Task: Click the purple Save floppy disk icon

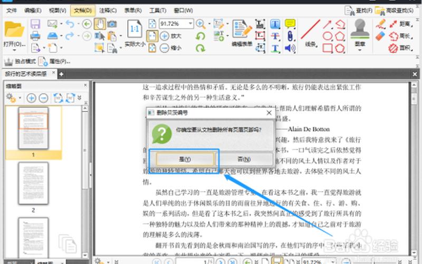Action: tap(35, 24)
